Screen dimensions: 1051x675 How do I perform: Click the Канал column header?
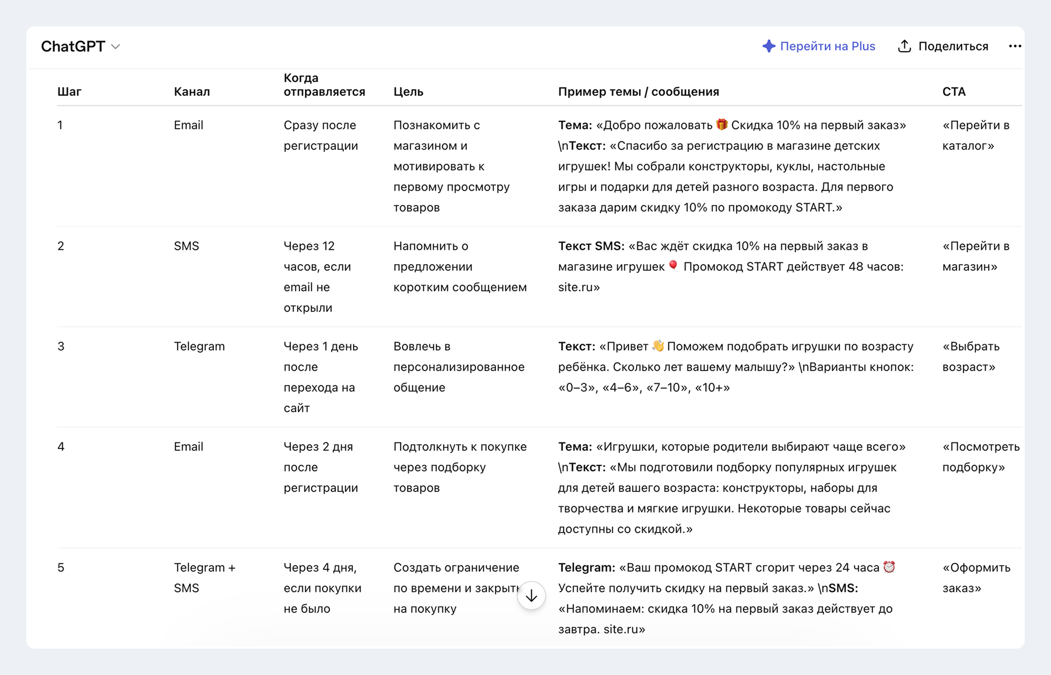192,91
